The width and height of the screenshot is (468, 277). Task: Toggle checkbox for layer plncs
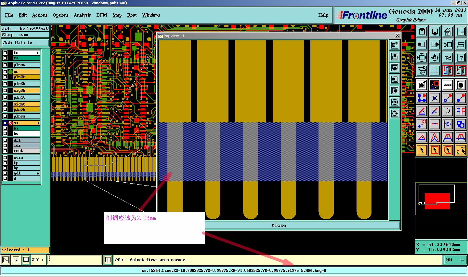(x=5, y=65)
